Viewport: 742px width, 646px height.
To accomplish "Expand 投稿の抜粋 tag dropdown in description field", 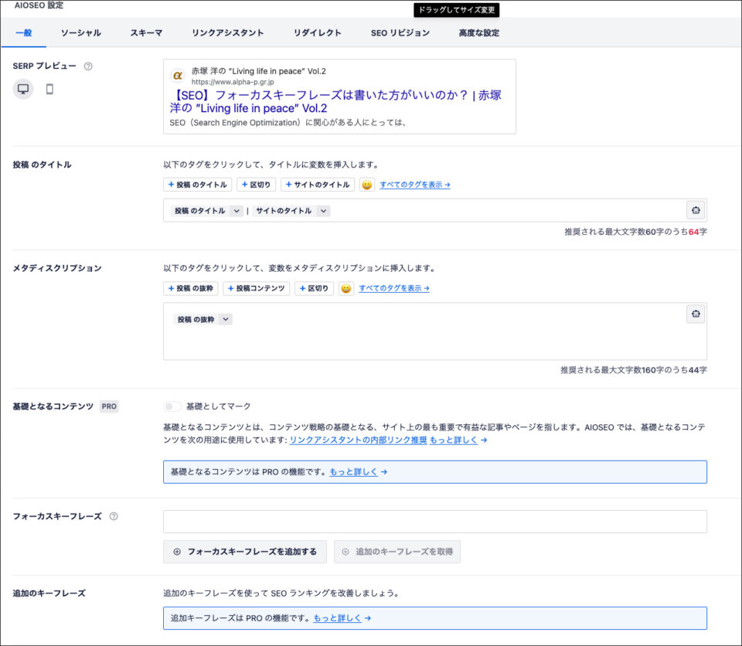I will pos(226,319).
